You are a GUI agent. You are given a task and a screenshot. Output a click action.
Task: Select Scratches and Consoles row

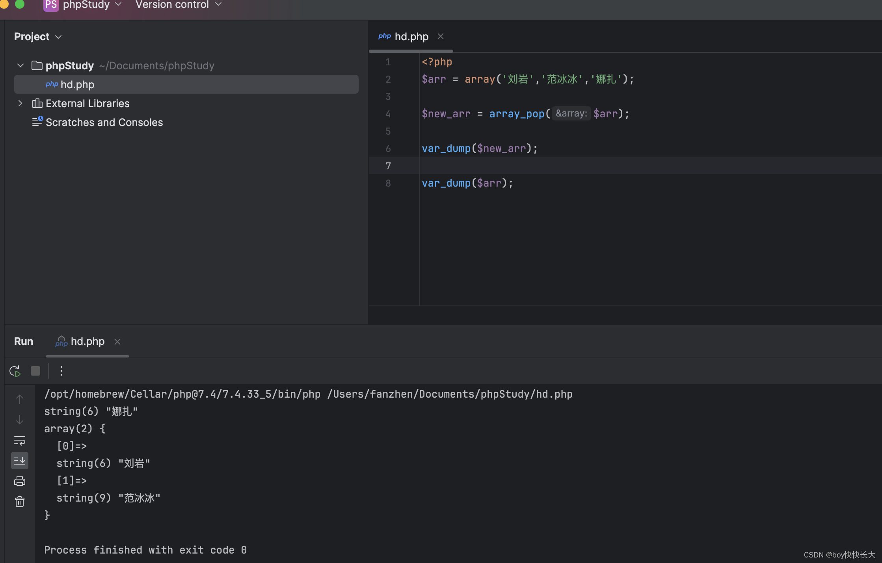pyautogui.click(x=186, y=122)
